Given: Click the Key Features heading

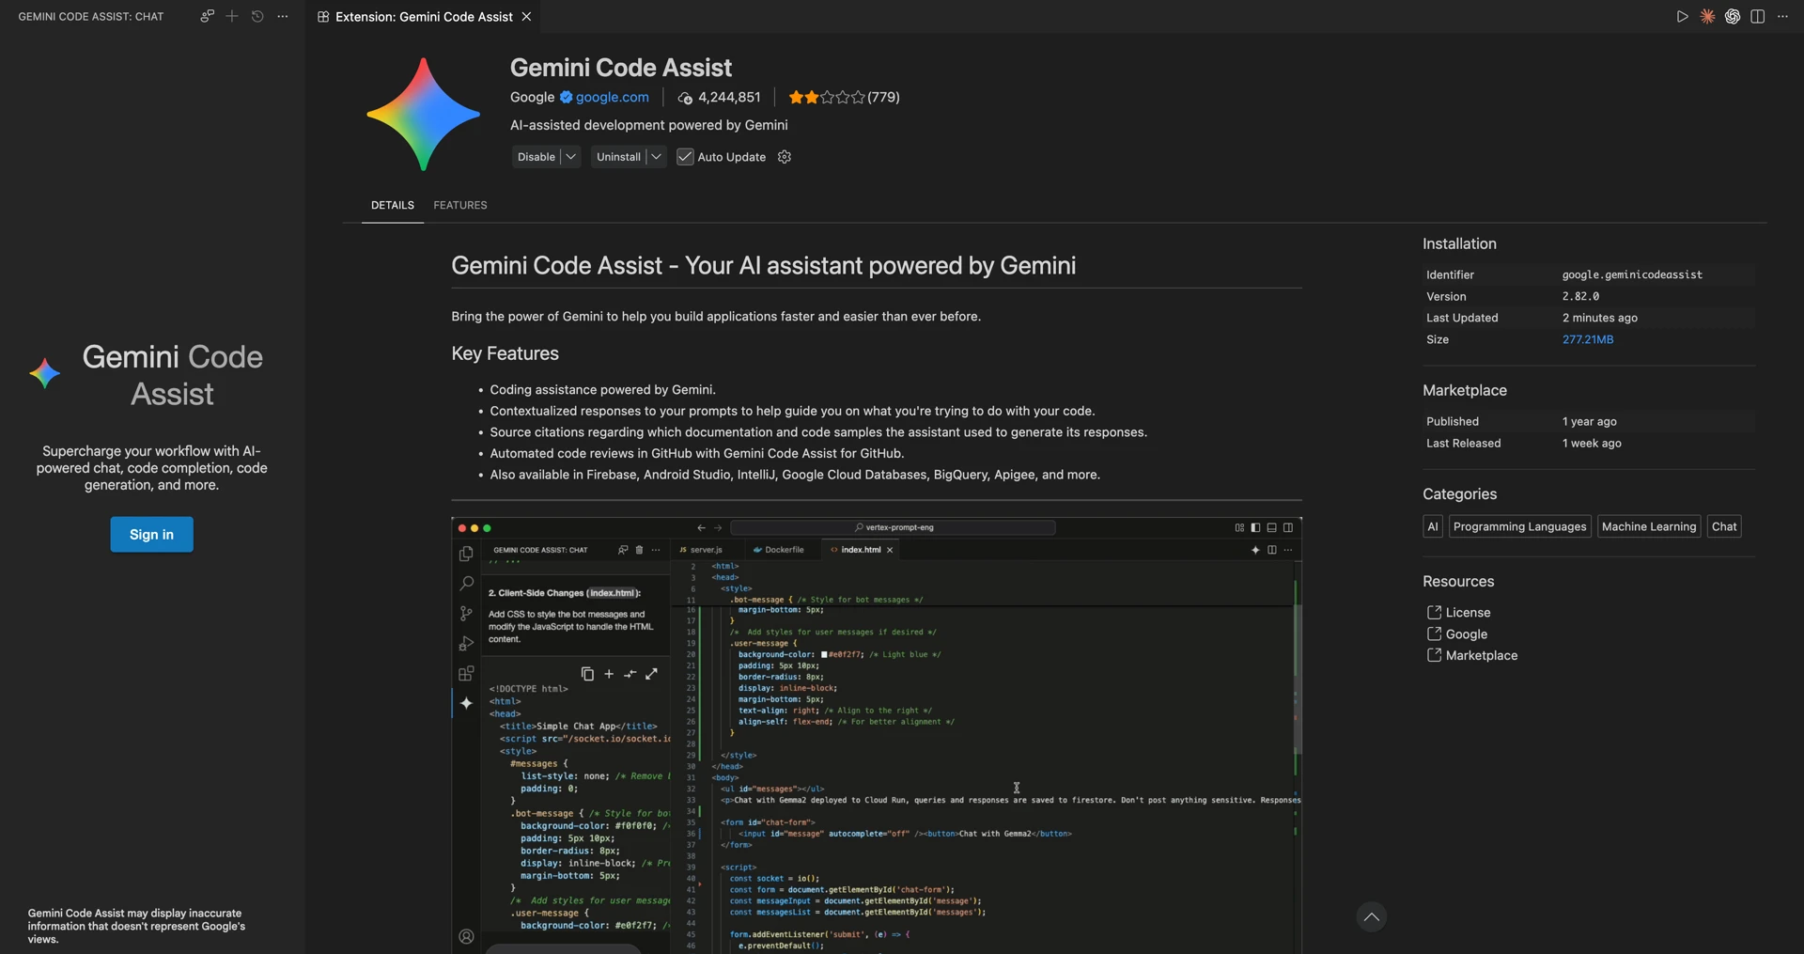Looking at the screenshot, I should click(x=505, y=353).
